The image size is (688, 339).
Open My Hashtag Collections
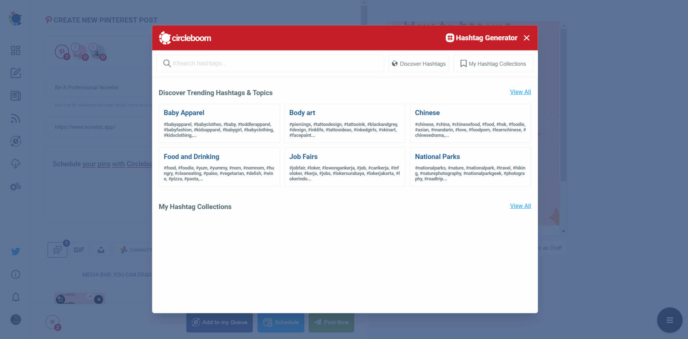[x=493, y=63]
